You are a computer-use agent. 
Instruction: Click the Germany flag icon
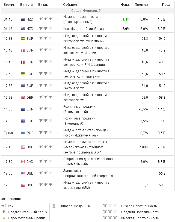[23, 74]
